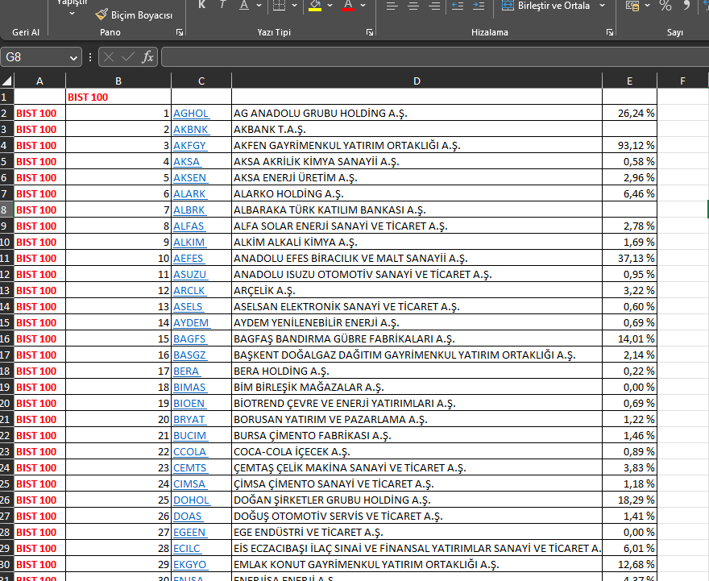709x581 pixels.
Task: Apply accounting number format icon
Action: click(632, 6)
